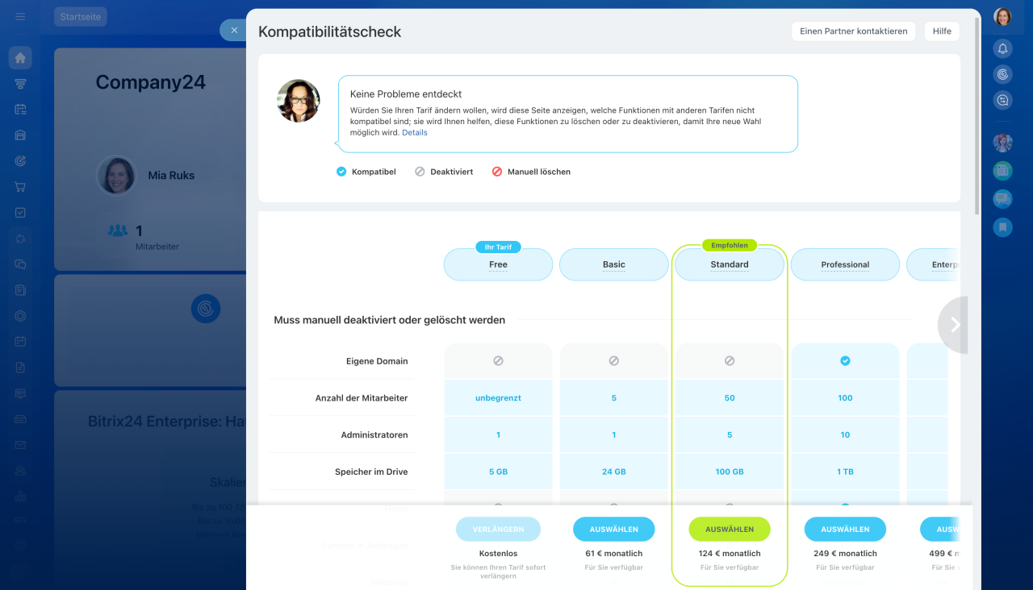Click AUSWÄHLEN for the 249 € Professional tariff
Screen dimensions: 1033x590
845,529
